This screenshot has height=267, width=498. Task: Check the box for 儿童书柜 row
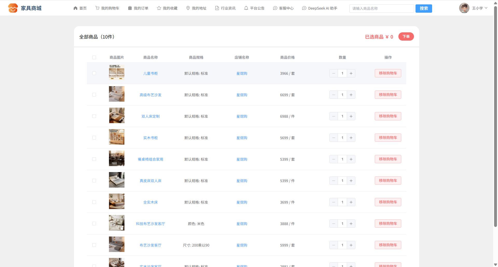tap(94, 73)
